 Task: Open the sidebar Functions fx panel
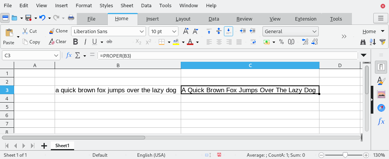pos(381,121)
